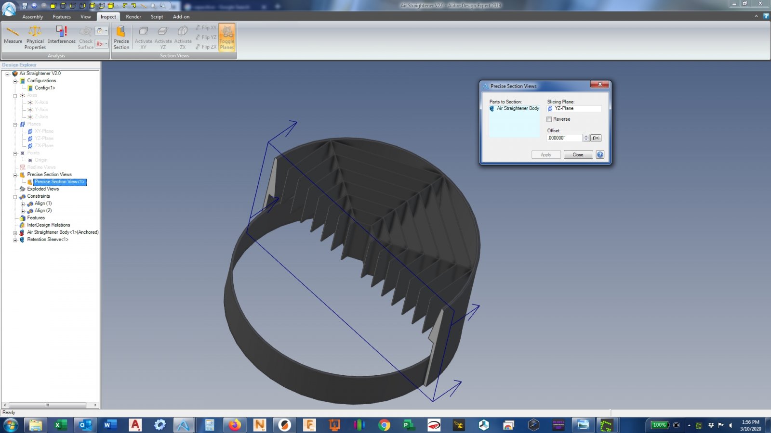This screenshot has width=771, height=433.
Task: Open the equation editor f(x) button
Action: pyautogui.click(x=596, y=138)
